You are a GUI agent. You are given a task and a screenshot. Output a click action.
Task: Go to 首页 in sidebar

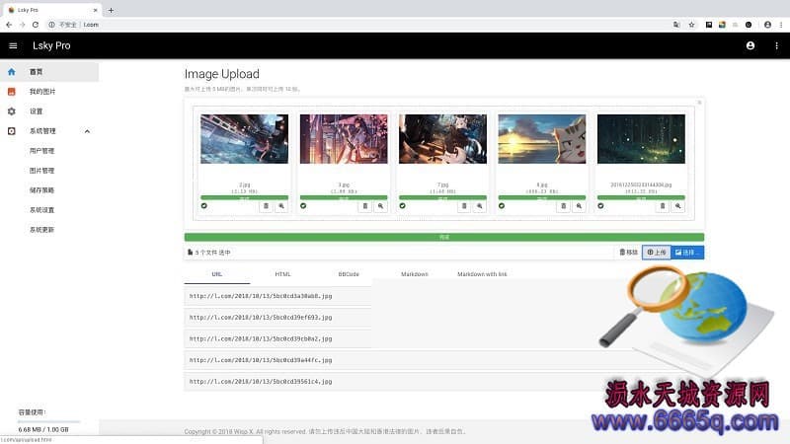point(49,72)
